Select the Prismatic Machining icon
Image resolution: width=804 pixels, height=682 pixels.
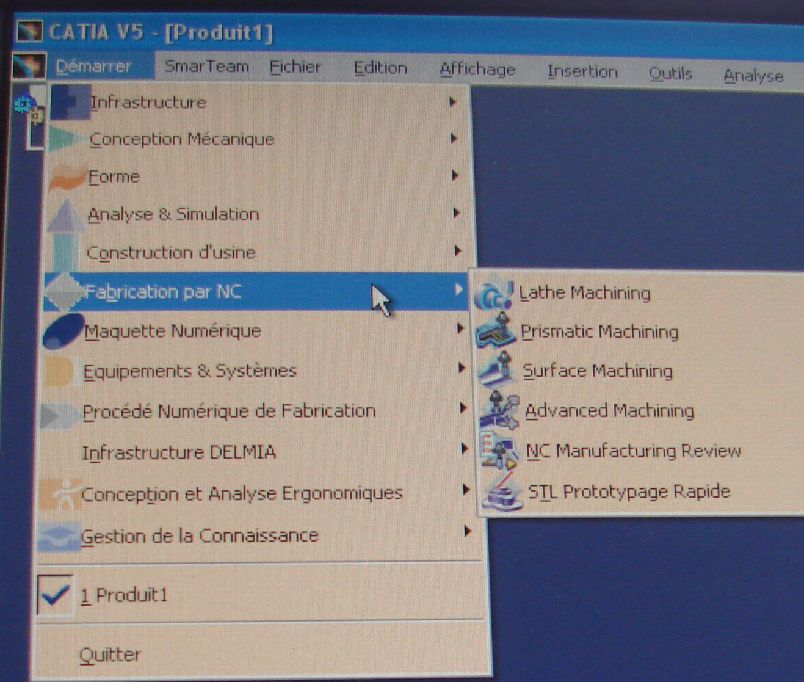tap(496, 332)
